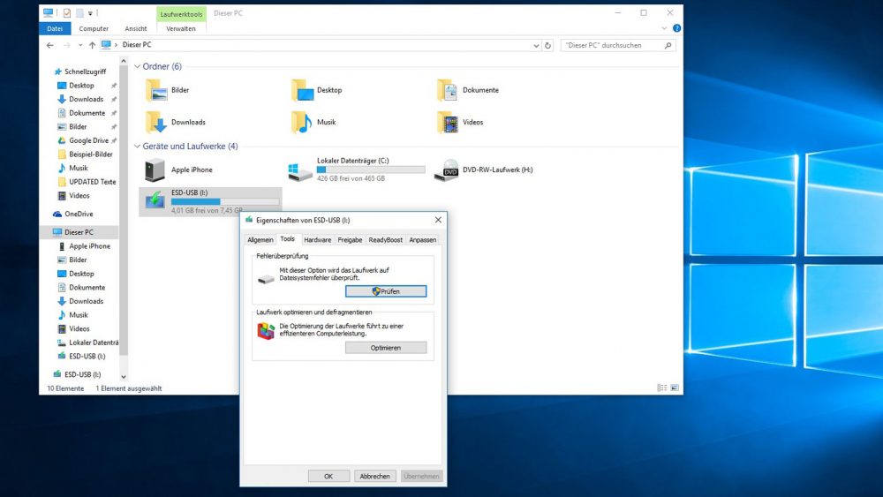Open the Desktop folder in Ordner section

point(316,90)
